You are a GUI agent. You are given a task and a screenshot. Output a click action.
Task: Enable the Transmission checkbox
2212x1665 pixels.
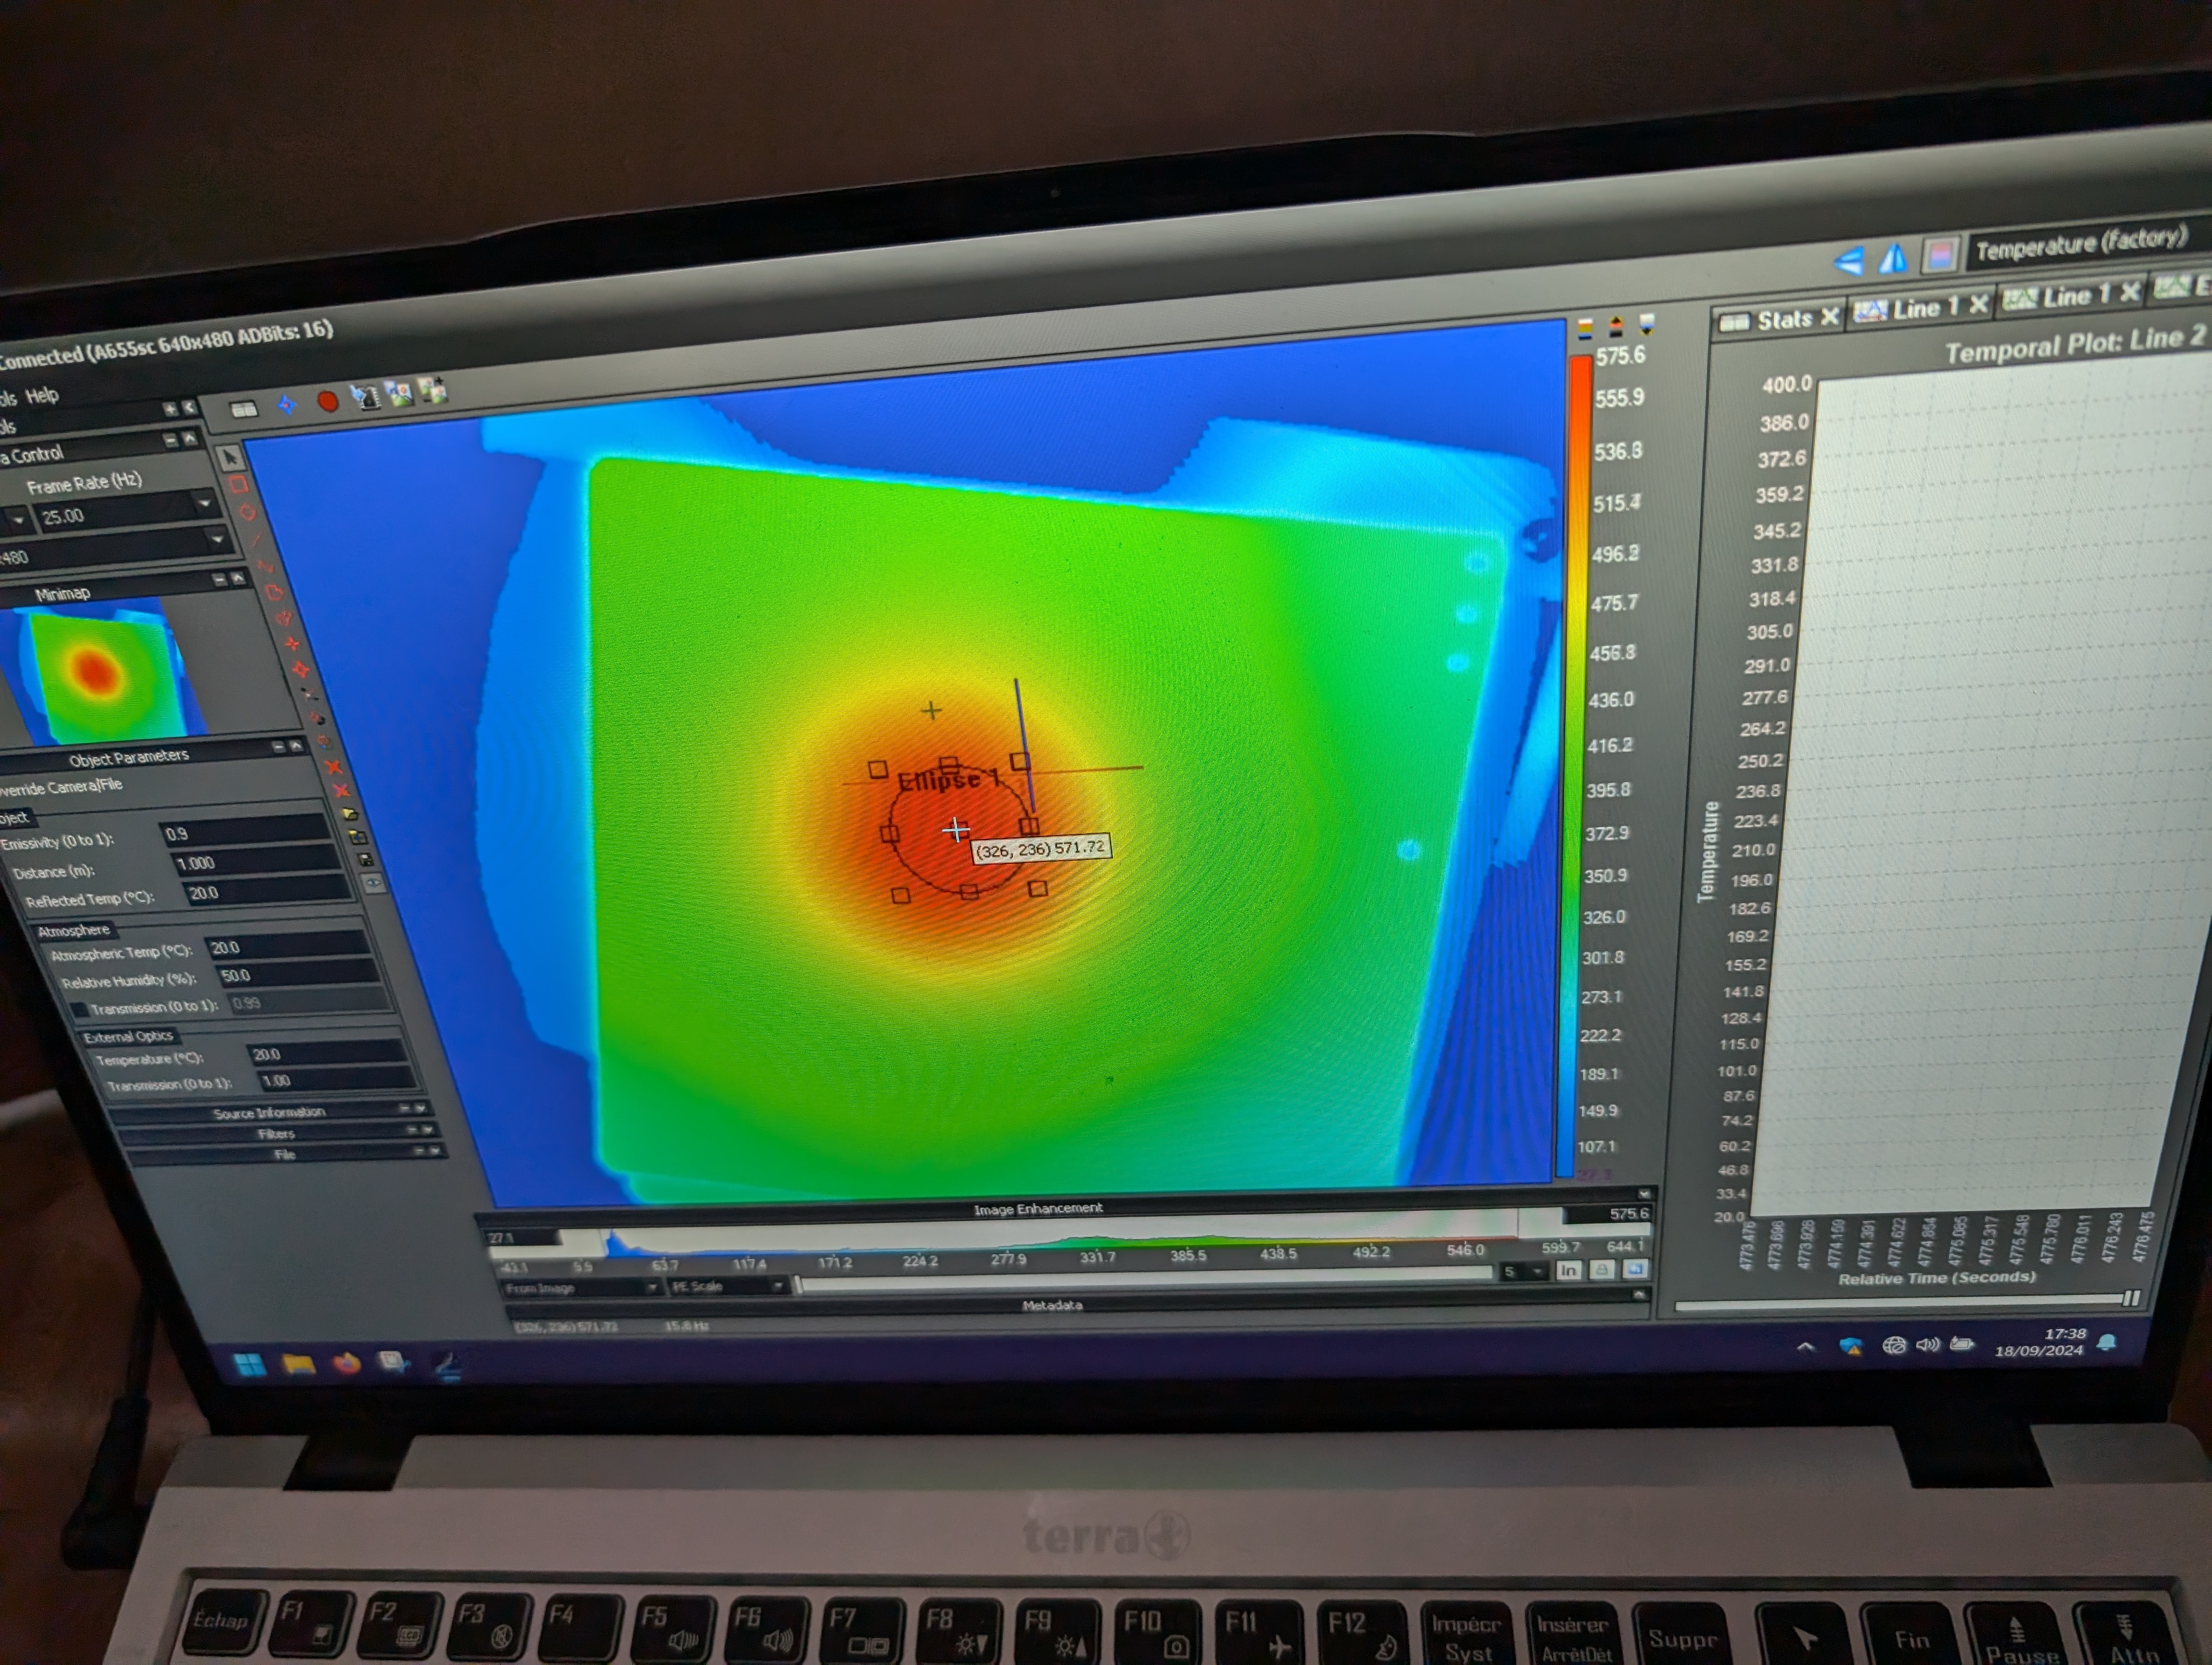[x=80, y=1009]
